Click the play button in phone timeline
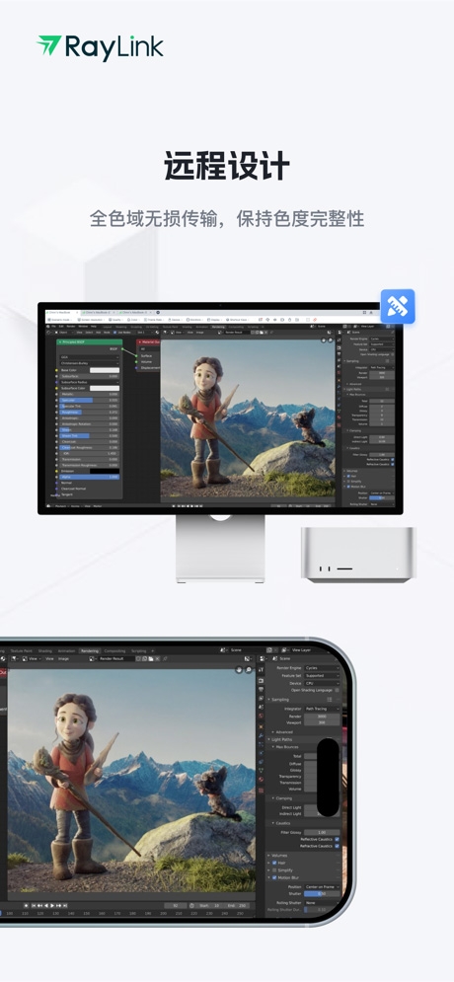454x982 pixels. coord(53,906)
